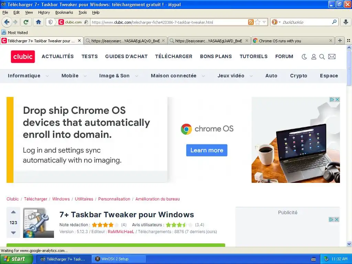The width and height of the screenshot is (352, 264).
Task: Click the Forward navigation arrow
Action: [x=15, y=22]
